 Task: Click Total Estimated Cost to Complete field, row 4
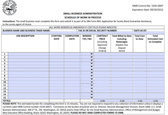point(155,64)
